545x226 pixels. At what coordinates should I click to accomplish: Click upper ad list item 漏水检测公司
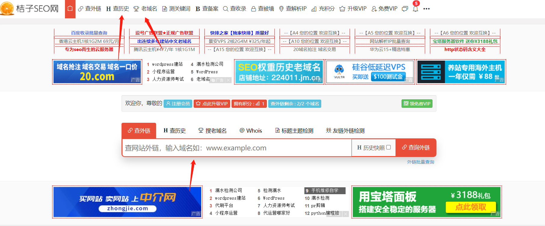[210, 64]
